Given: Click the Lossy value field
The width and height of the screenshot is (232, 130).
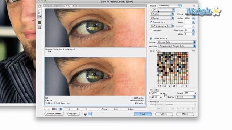Looking at the screenshot, I should click(188, 34).
